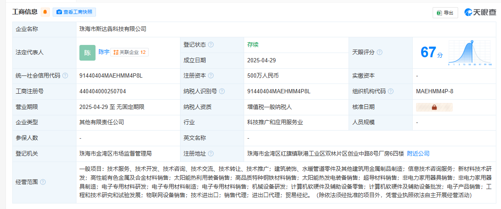The image size is (501, 209).
Task: Click business term 2025-04-29 至 无固定期限
Action: click(x=112, y=107)
